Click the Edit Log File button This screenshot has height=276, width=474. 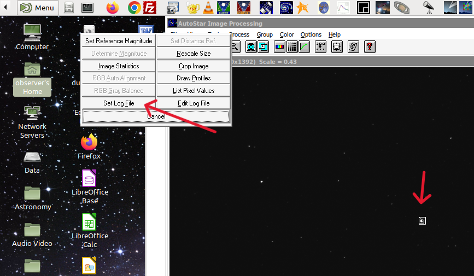[194, 103]
